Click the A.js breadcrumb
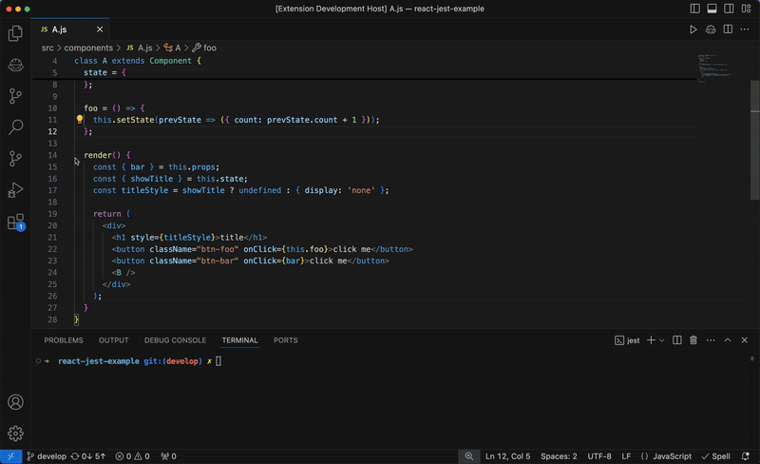This screenshot has width=760, height=464. 140,48
